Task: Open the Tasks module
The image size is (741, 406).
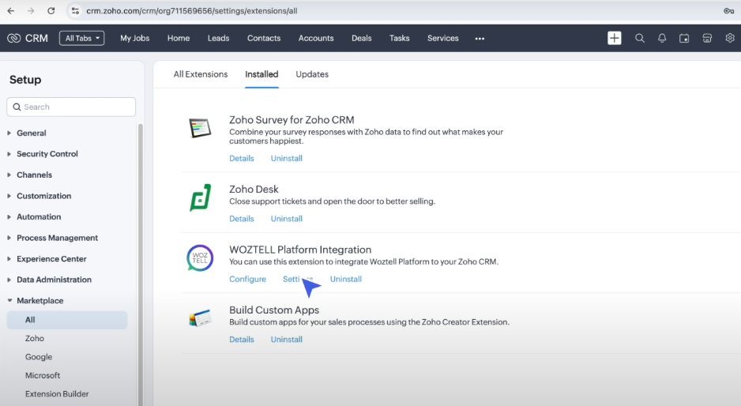Action: tap(399, 38)
